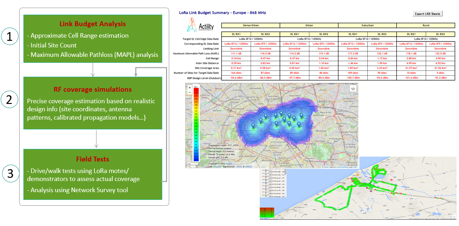Viewport: 459px width, 226px height.
Task: Click the Field Tests green box
Action: click(x=93, y=174)
